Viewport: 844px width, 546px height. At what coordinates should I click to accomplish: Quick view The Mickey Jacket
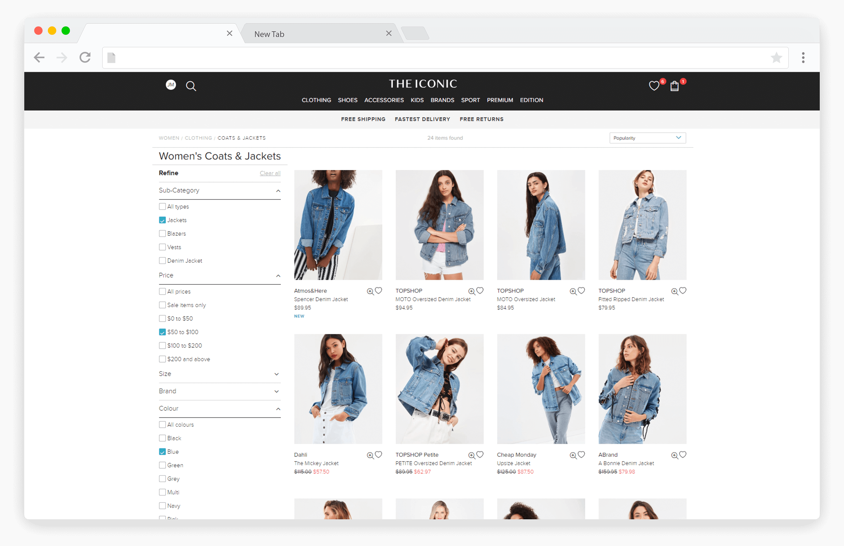(x=370, y=455)
